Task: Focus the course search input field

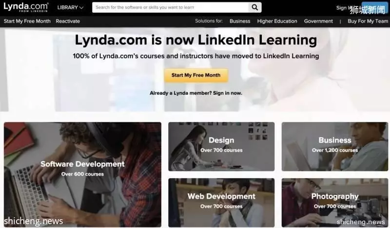Action: (170, 7)
